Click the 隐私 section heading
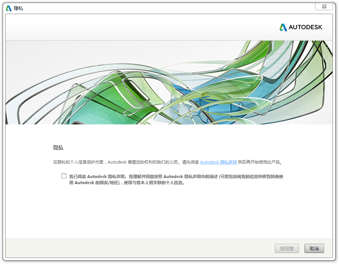339x264 pixels. click(x=58, y=148)
